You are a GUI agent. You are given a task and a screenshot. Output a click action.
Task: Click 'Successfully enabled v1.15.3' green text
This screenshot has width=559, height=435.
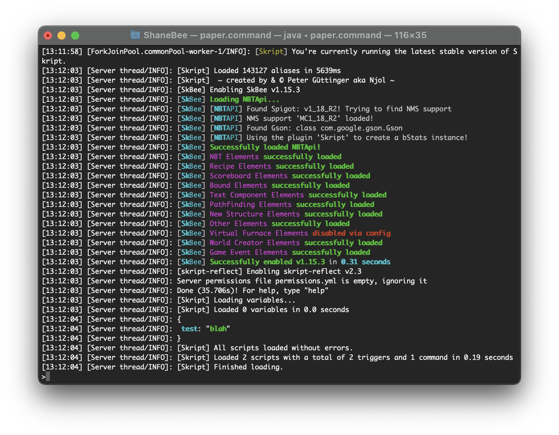[x=267, y=262]
